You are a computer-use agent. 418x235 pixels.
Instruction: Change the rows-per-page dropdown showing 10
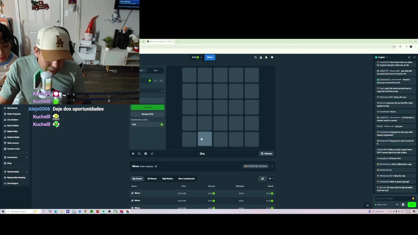pyautogui.click(x=271, y=179)
